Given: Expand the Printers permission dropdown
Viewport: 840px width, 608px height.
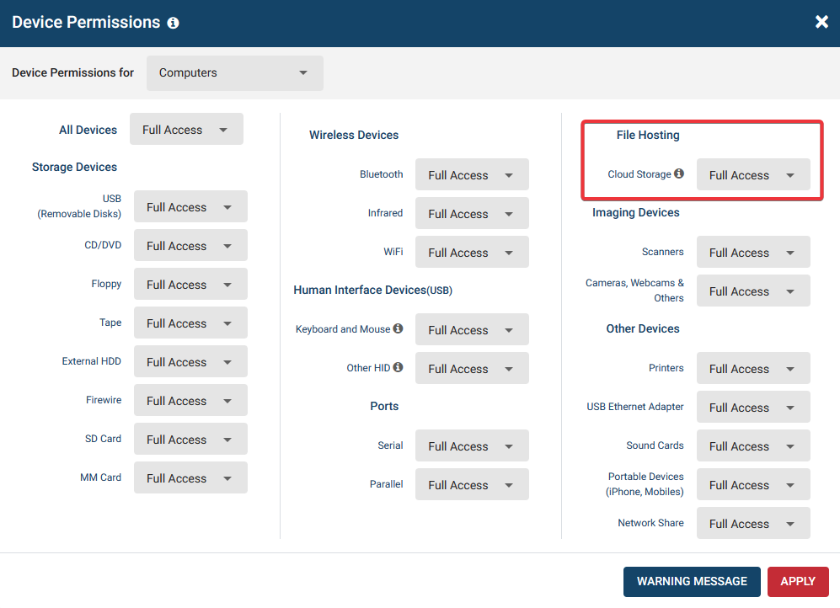Looking at the screenshot, I should tap(753, 368).
